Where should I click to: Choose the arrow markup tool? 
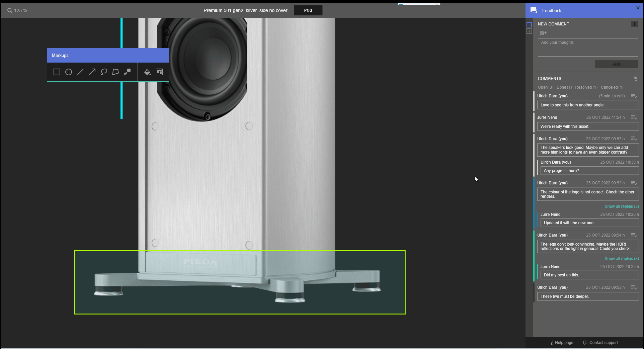[92, 72]
